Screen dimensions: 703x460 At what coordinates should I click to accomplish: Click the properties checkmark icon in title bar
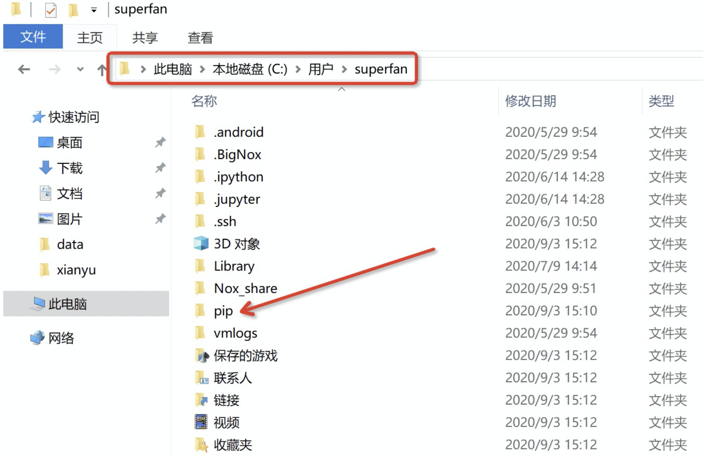pos(51,10)
